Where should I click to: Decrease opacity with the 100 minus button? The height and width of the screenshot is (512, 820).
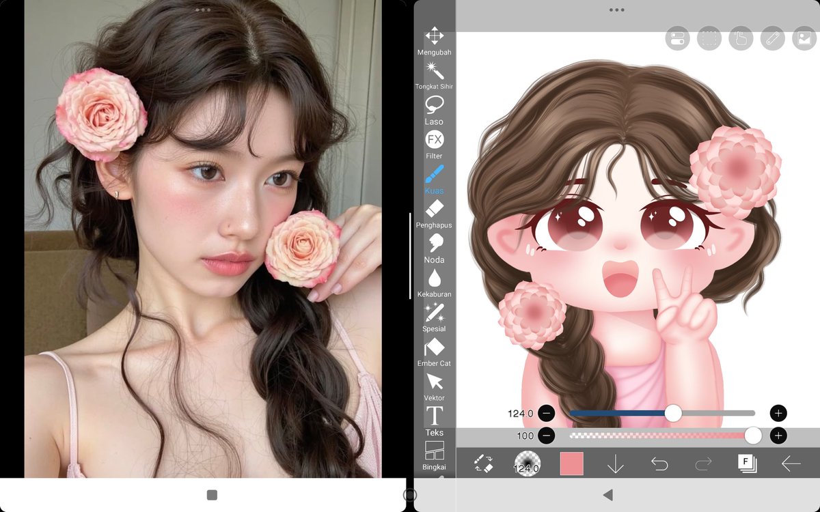point(546,436)
